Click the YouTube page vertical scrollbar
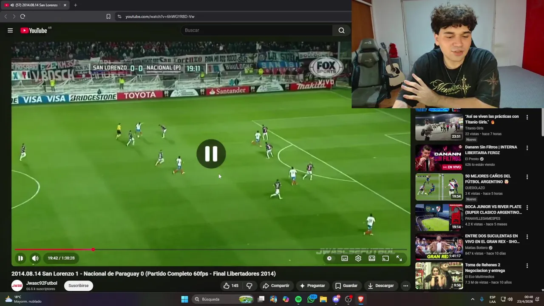 click(x=542, y=123)
